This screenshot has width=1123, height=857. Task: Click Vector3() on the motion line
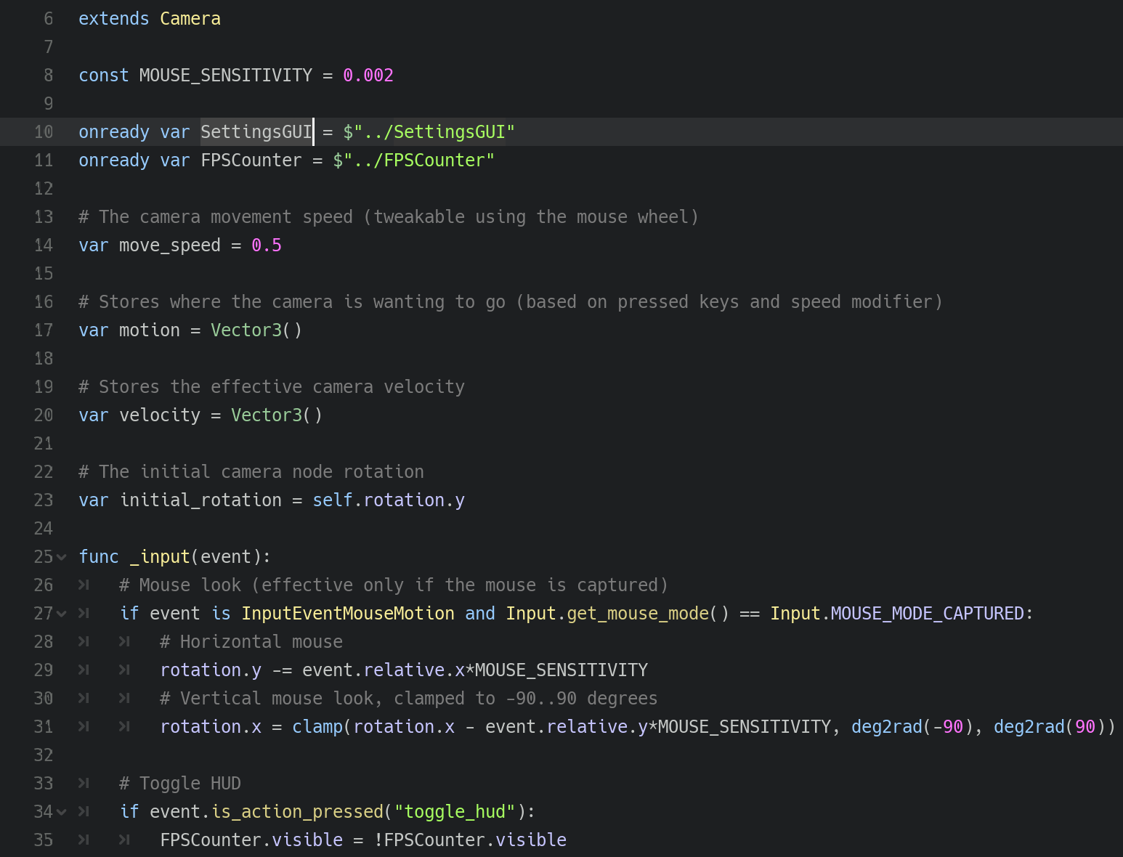click(x=256, y=330)
